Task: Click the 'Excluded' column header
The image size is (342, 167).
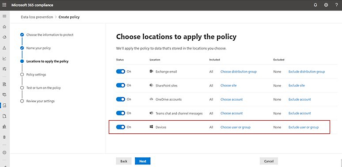Action: tap(279, 60)
